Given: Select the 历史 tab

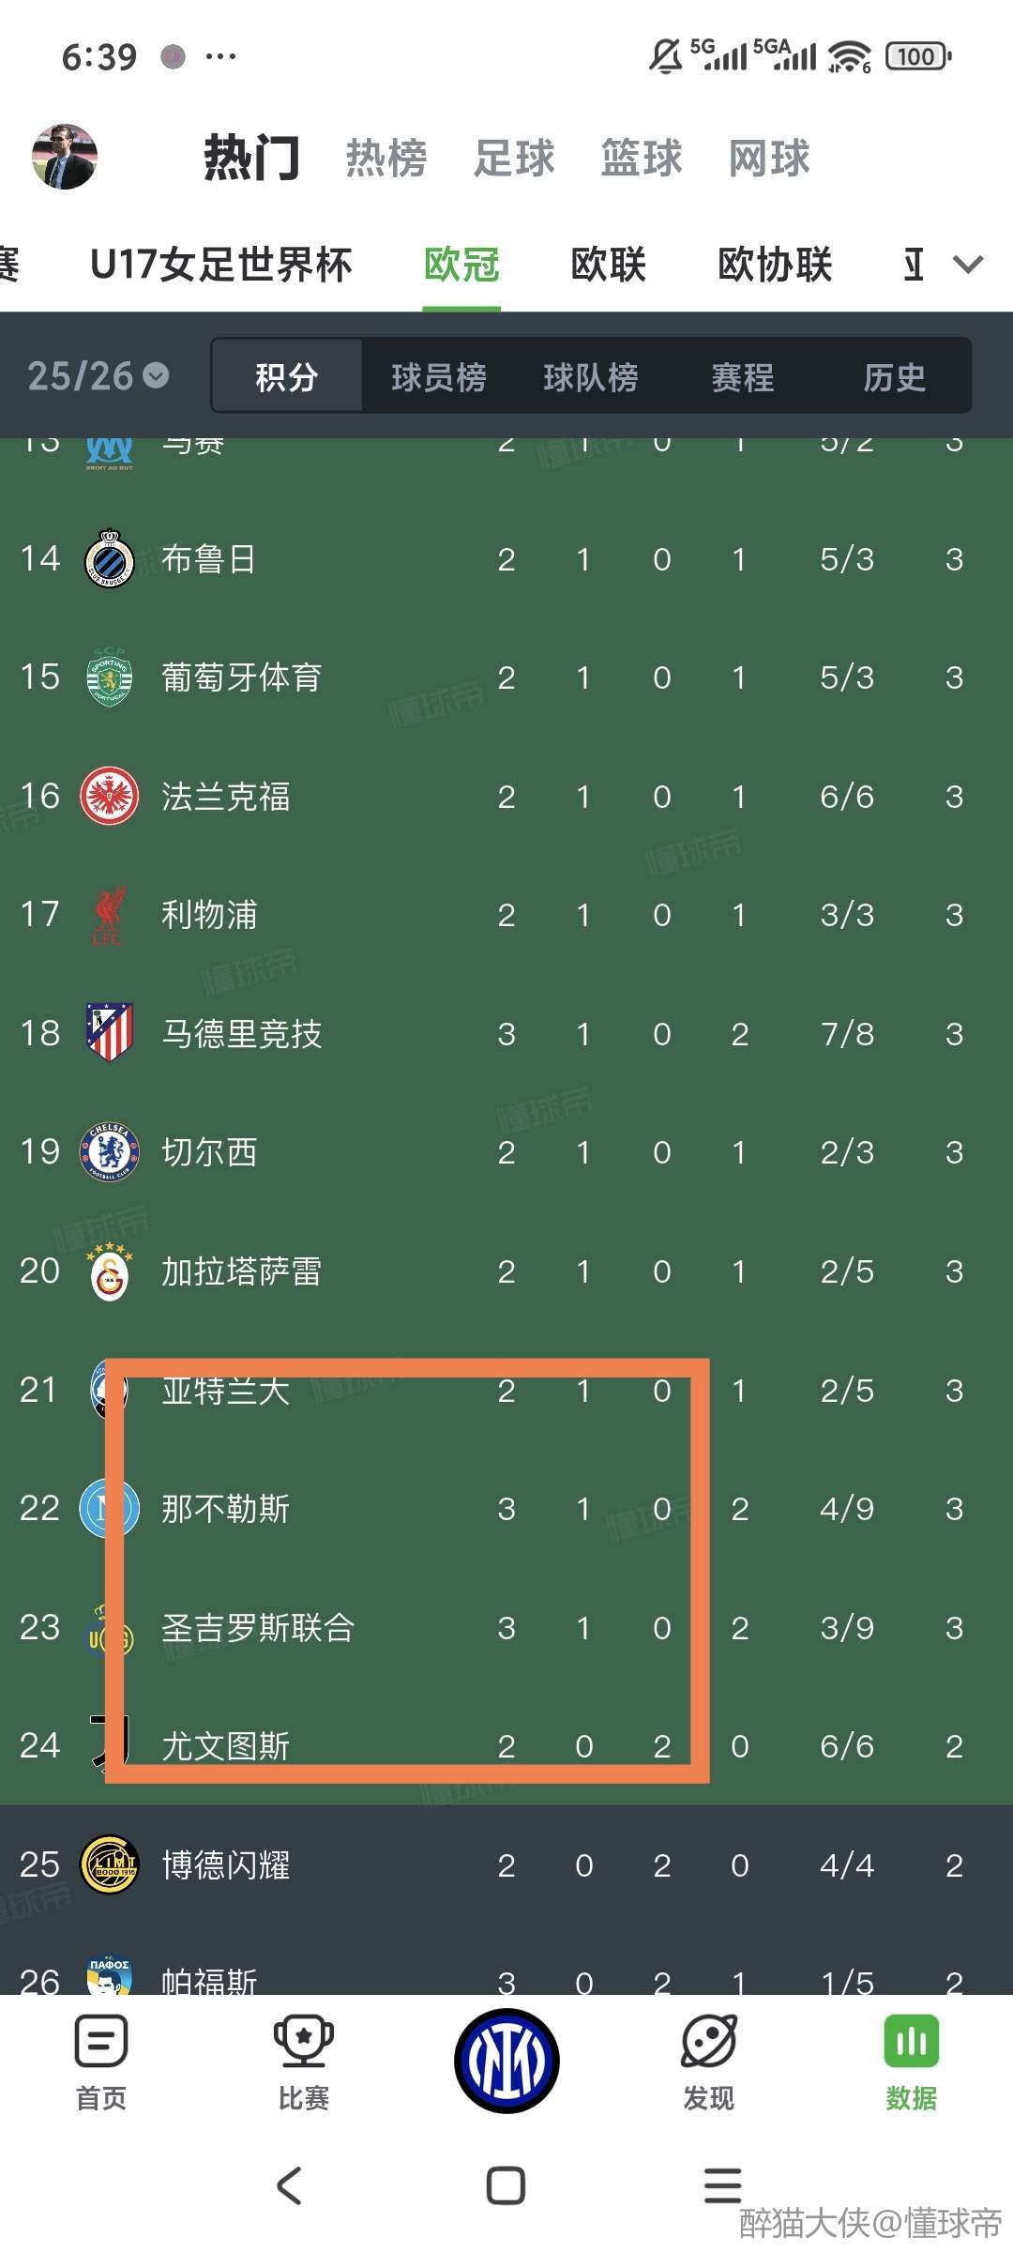Looking at the screenshot, I should (894, 377).
